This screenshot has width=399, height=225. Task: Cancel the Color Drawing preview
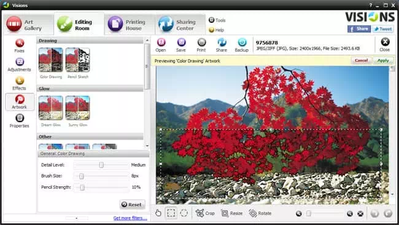click(362, 61)
